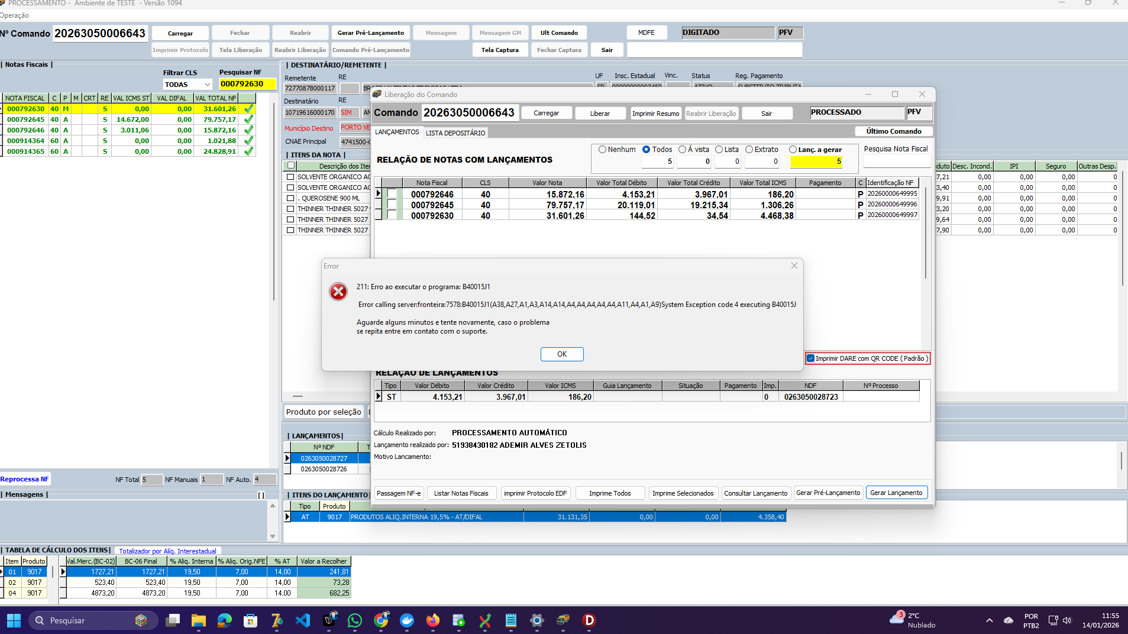Open the Totalizador por Alíq. Interestadual tab

click(x=167, y=551)
